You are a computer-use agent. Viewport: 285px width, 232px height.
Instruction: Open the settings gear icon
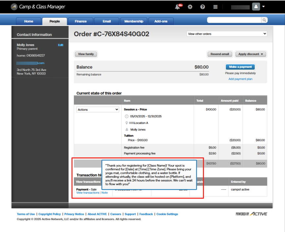click(x=190, y=7)
